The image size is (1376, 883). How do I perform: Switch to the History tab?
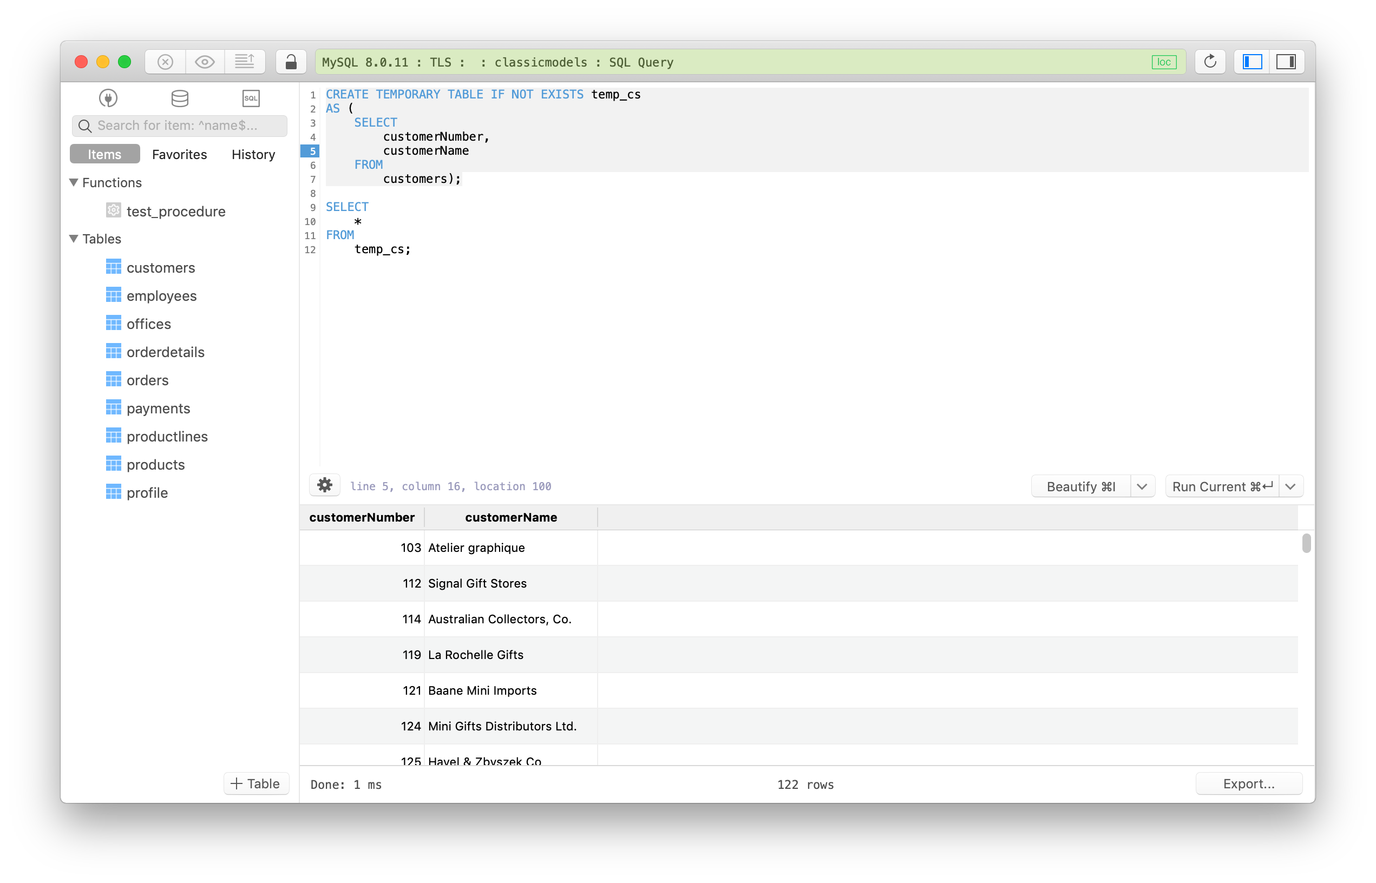253,154
